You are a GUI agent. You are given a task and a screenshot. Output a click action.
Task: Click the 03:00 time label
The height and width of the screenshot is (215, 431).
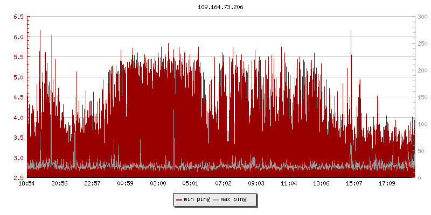pyautogui.click(x=158, y=184)
